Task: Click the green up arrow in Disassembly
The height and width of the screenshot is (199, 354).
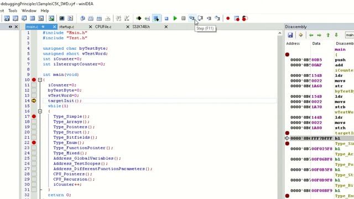Action: (x=328, y=35)
